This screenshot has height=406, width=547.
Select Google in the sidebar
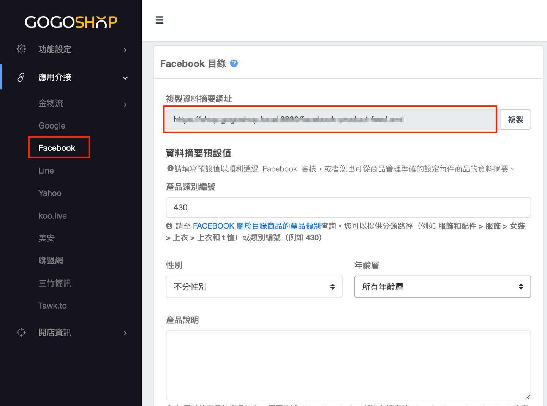[52, 126]
